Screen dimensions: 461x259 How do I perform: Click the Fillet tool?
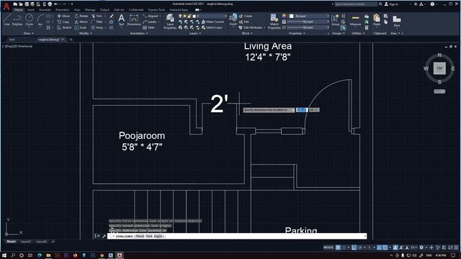(97, 22)
